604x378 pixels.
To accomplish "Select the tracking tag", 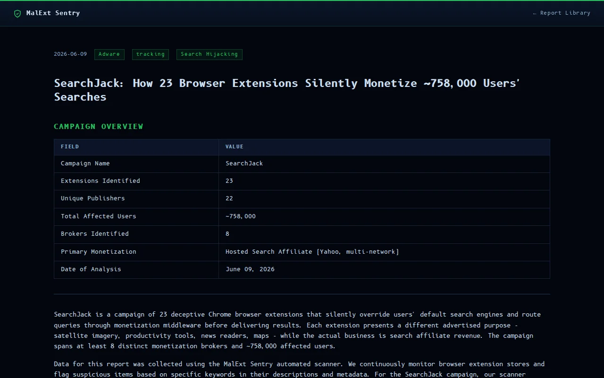I will (x=150, y=54).
